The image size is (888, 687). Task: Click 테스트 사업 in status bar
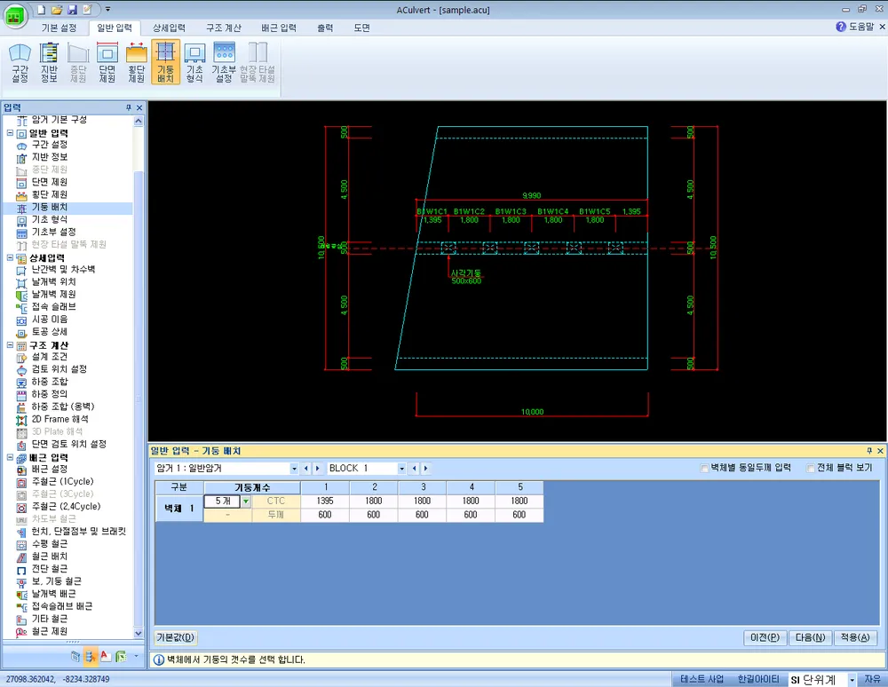click(x=702, y=679)
